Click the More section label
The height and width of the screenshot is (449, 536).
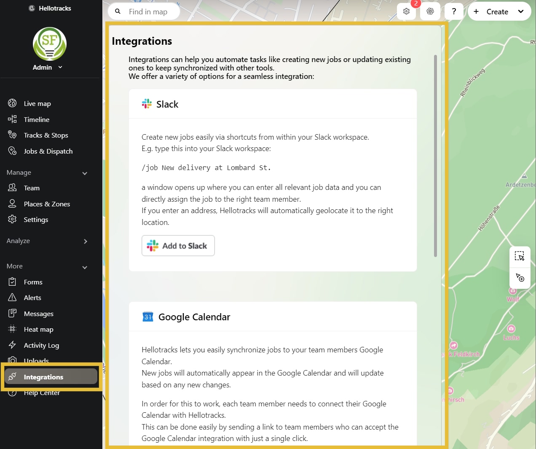point(15,266)
